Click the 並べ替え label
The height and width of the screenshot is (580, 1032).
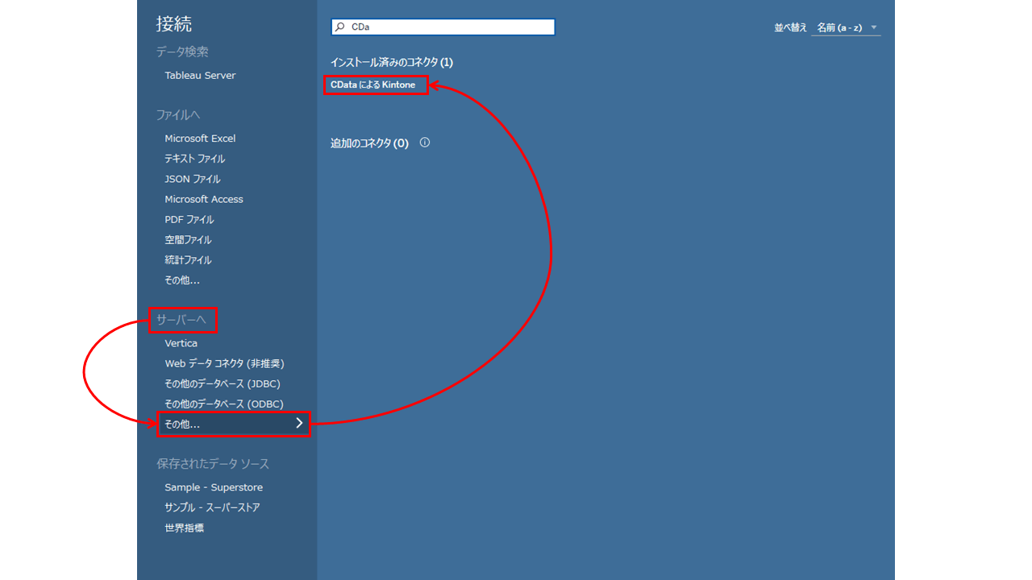[x=791, y=27]
